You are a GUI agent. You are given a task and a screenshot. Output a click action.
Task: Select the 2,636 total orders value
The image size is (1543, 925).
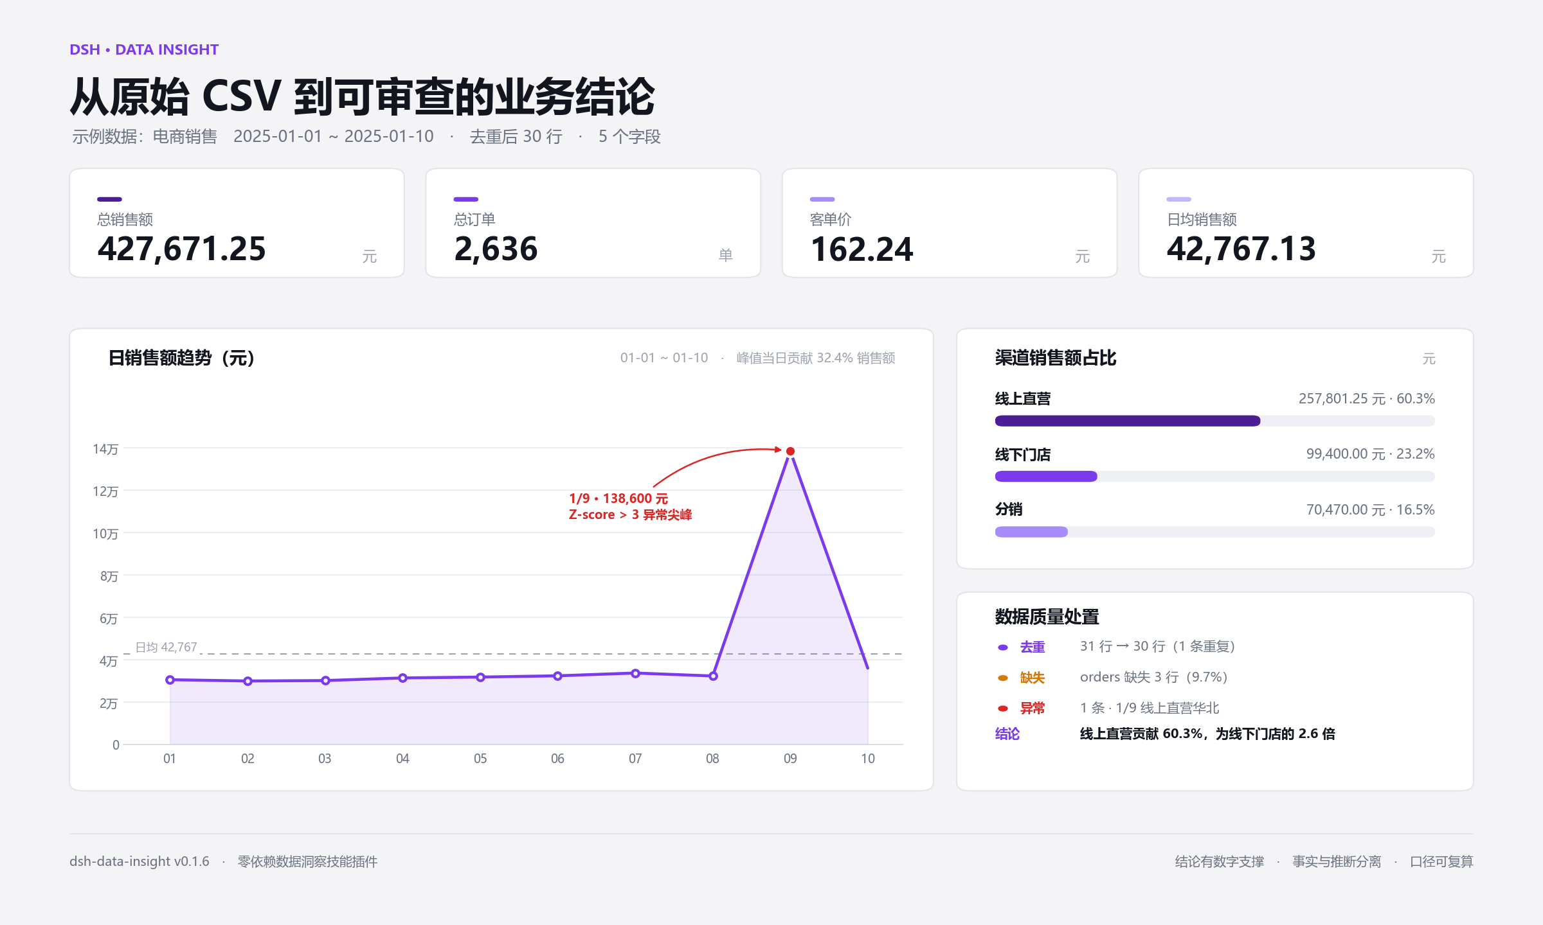point(496,249)
